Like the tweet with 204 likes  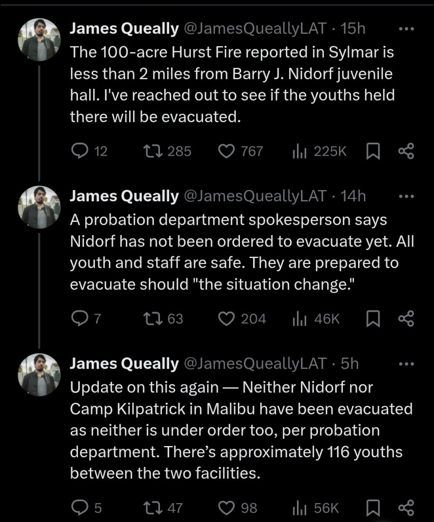(x=226, y=319)
